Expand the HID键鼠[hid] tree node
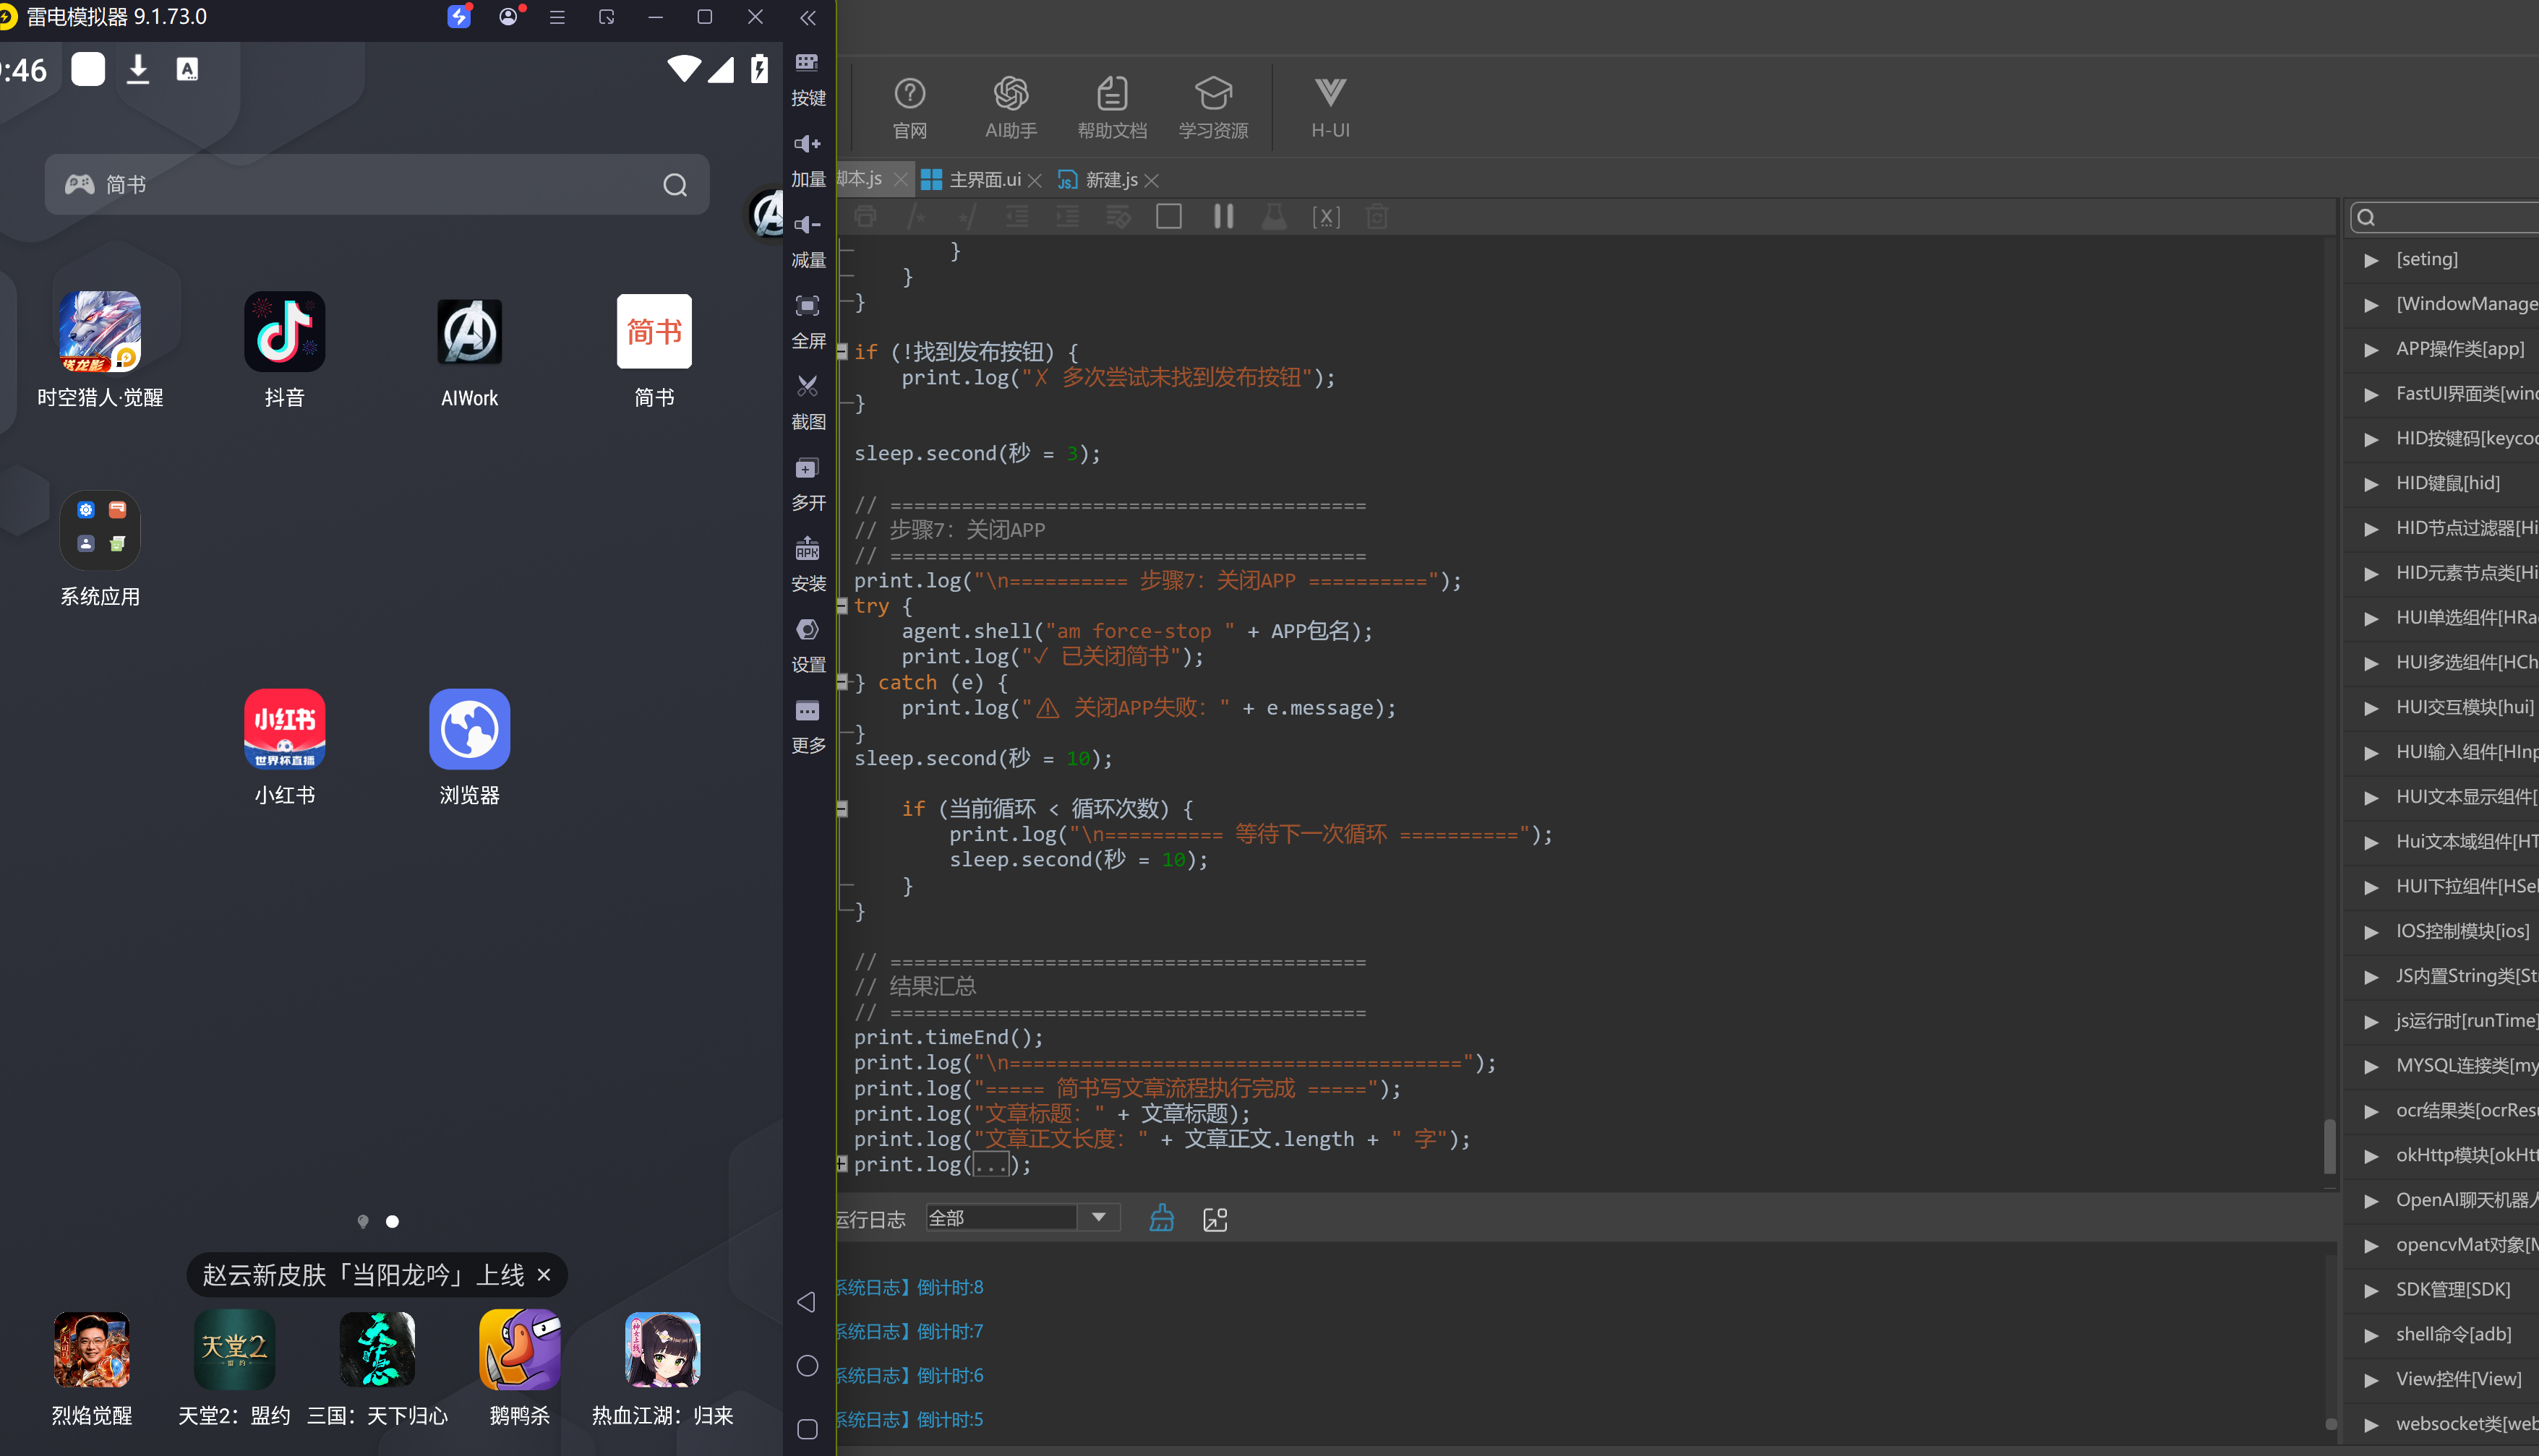This screenshot has width=2539, height=1456. [2371, 484]
